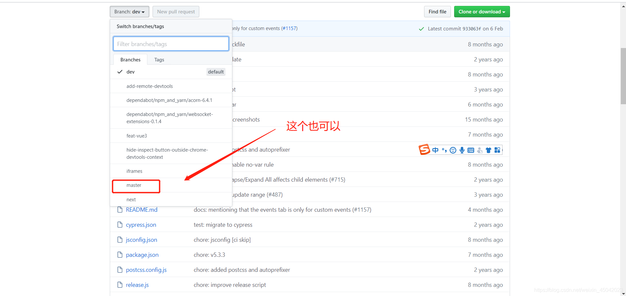This screenshot has height=296, width=626.
Task: Select the master branch from the list
Action: [x=135, y=186]
